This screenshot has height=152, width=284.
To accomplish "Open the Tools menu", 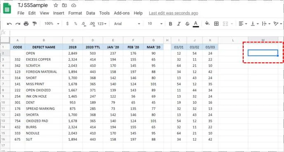I will pyautogui.click(x=104, y=13).
